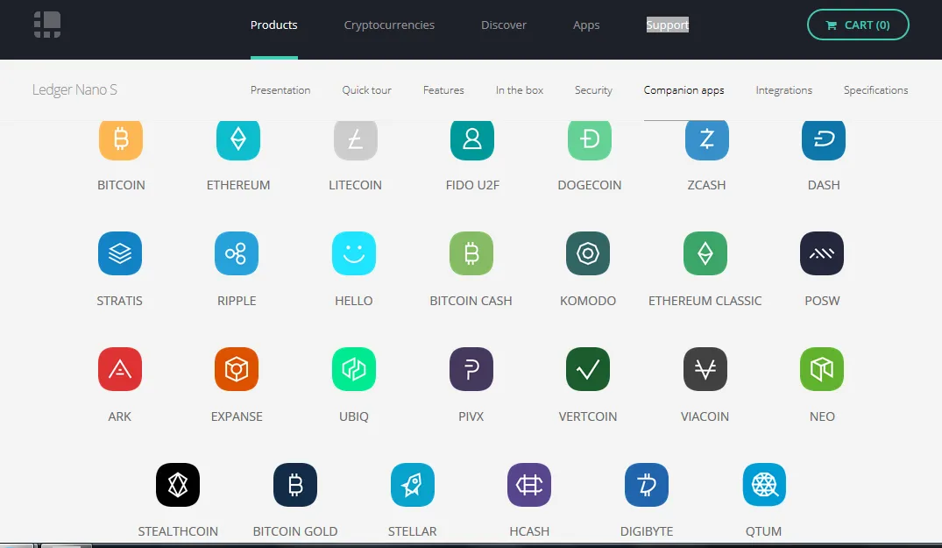Jump to the Features tab
Viewport: 942px width, 548px height.
(443, 90)
